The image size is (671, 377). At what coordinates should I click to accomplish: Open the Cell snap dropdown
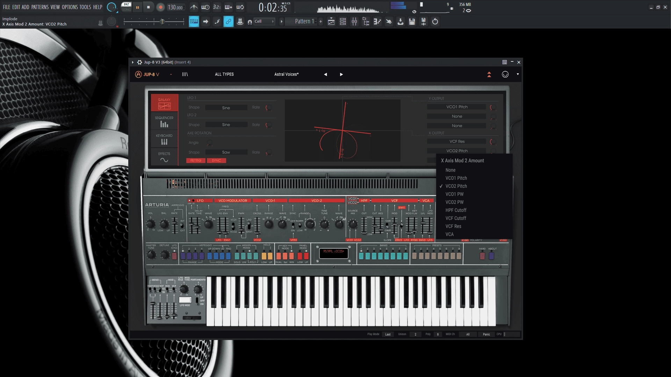coord(264,22)
